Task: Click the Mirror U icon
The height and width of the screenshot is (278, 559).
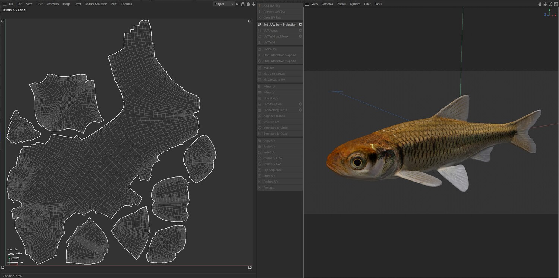Action: point(260,87)
